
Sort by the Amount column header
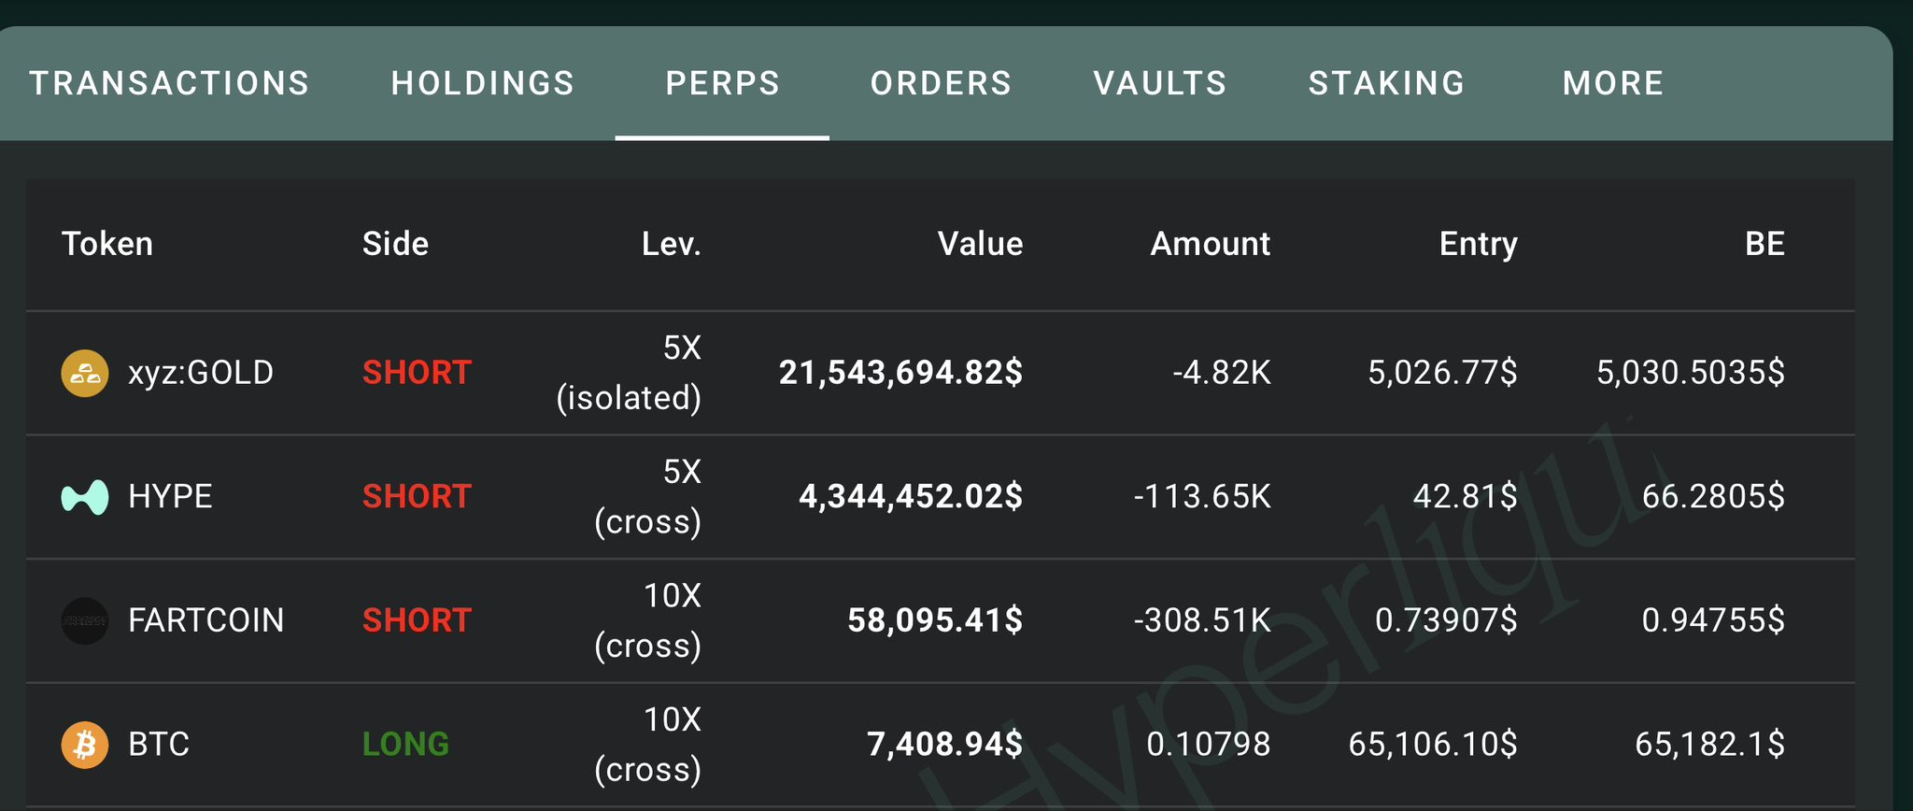[x=1210, y=245]
